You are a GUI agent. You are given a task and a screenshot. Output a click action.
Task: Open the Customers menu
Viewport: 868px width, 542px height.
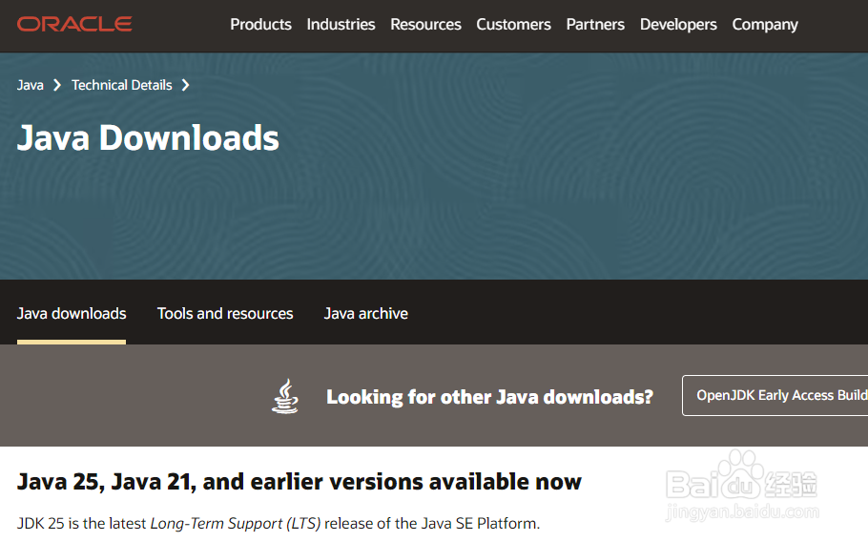click(514, 25)
